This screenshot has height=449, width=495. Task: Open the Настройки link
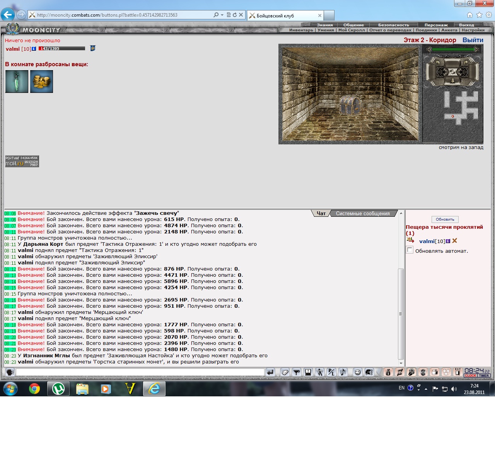[x=473, y=30]
